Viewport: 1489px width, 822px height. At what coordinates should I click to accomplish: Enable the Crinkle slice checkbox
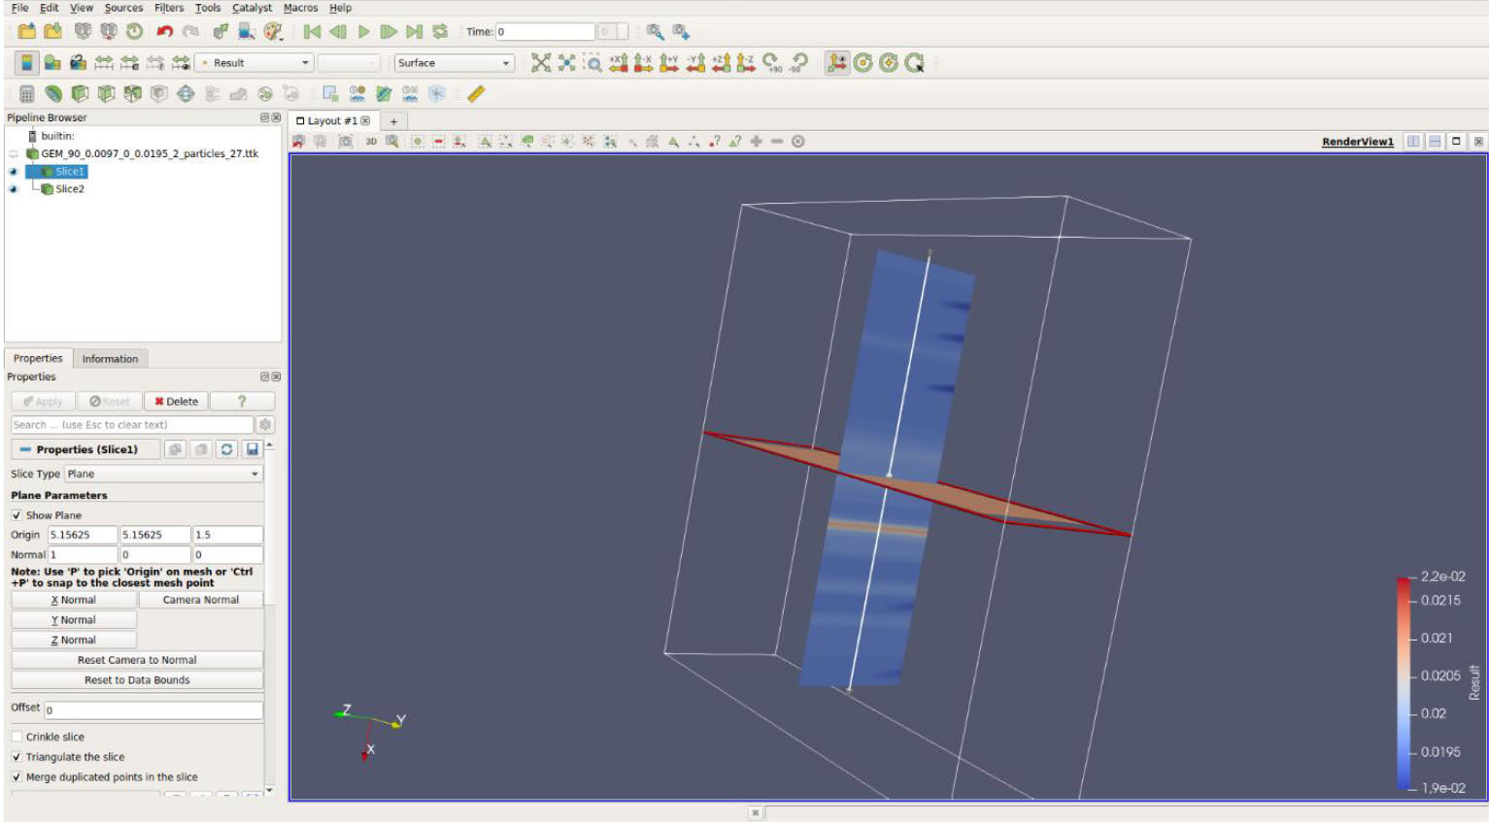(x=17, y=737)
